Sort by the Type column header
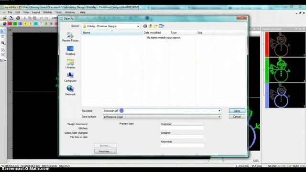The image size is (306, 172). click(x=183, y=33)
